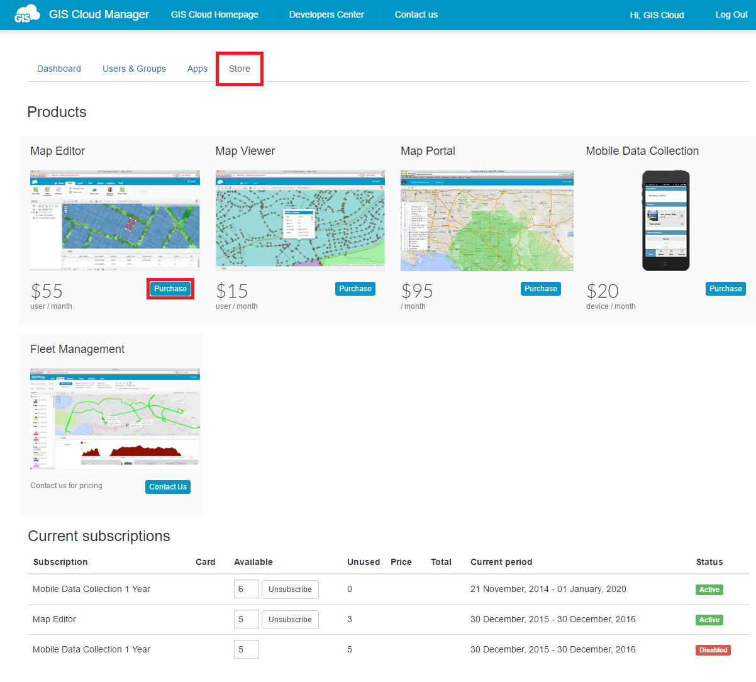Go to GIS Cloud Homepage

[214, 14]
